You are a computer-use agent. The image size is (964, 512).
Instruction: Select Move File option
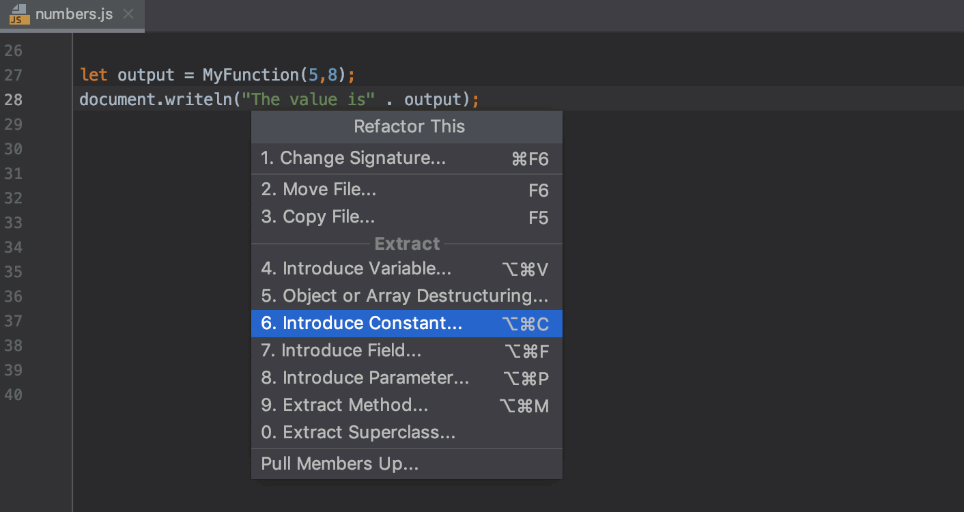tap(407, 189)
